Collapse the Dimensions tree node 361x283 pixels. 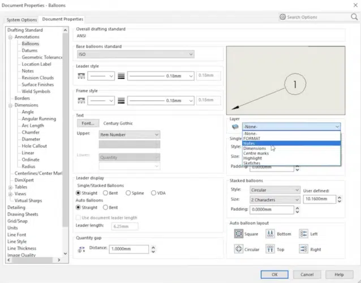click(10, 105)
